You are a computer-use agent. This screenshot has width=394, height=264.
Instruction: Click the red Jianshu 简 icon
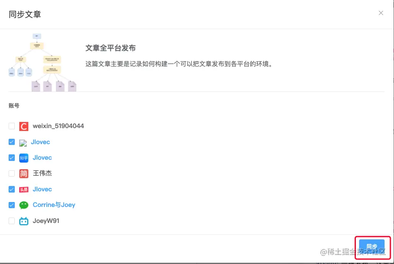click(x=24, y=174)
